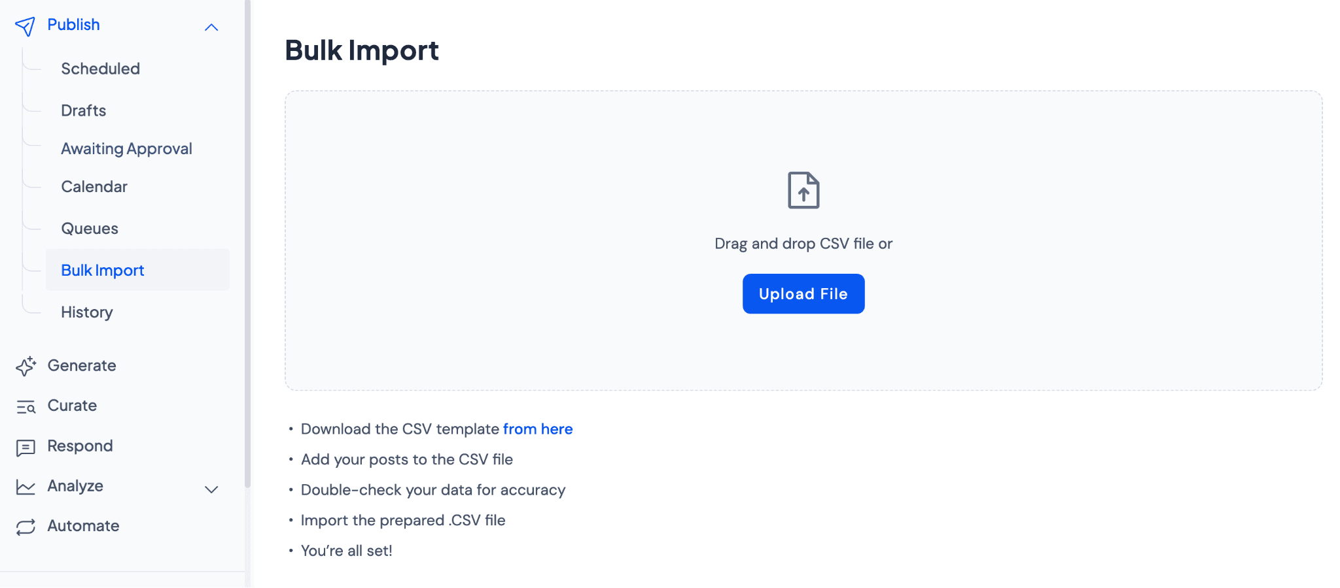The height and width of the screenshot is (588, 1340).
Task: Open the Scheduled posts page
Action: coord(100,69)
